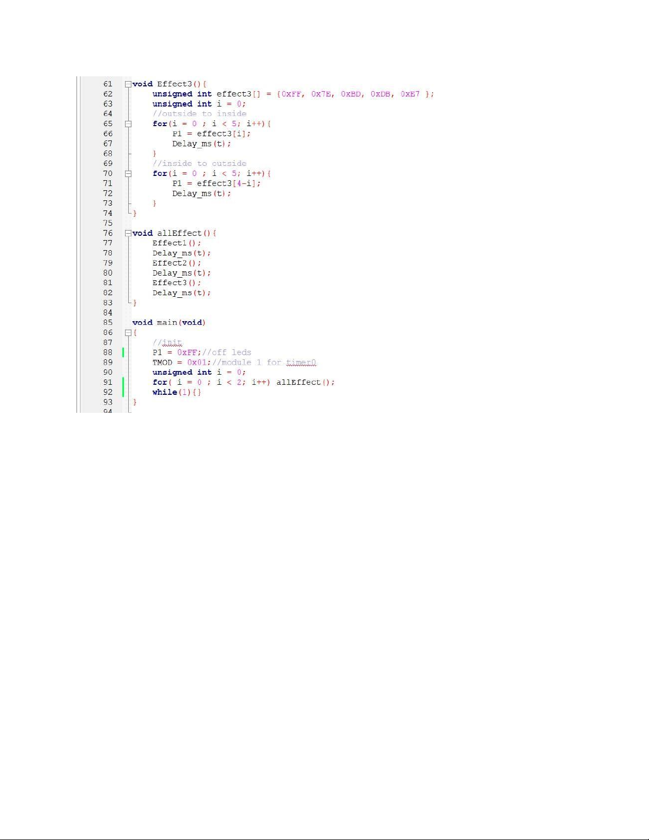This screenshot has width=649, height=840.
Task: Click the '//outside to inside' comment
Action: point(199,114)
